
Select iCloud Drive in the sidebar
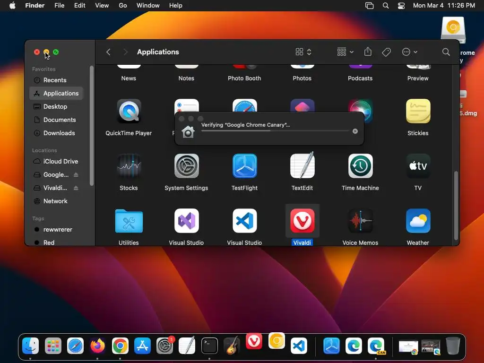[x=56, y=162]
